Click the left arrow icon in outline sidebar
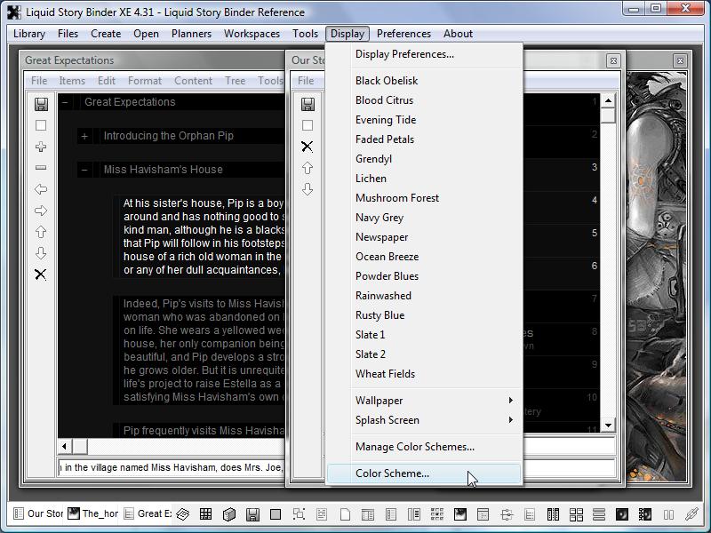The height and width of the screenshot is (533, 711). [41, 189]
